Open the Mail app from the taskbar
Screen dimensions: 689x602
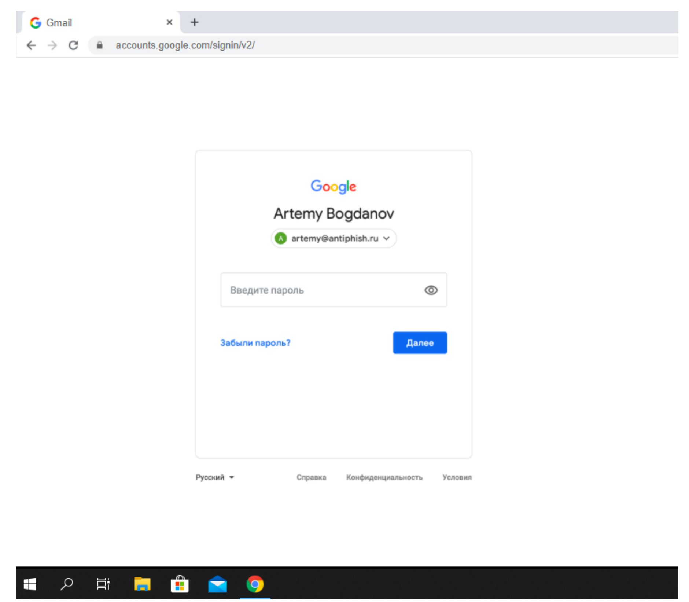click(217, 584)
